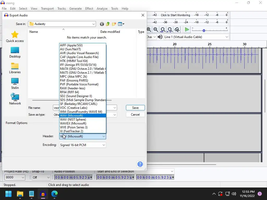Choose RF64 (RIFF 64) header option
Image resolution: width=267 pixels, height=200 pixels.
pyautogui.click(x=83, y=92)
